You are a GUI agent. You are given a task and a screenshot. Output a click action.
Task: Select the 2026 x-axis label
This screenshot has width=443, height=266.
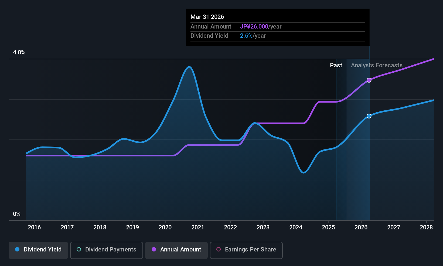361,227
